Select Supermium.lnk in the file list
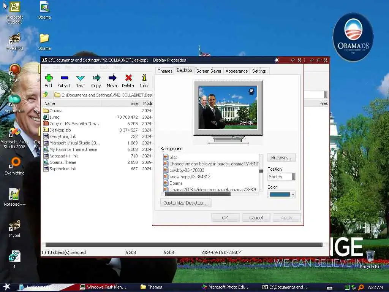 click(98, 169)
